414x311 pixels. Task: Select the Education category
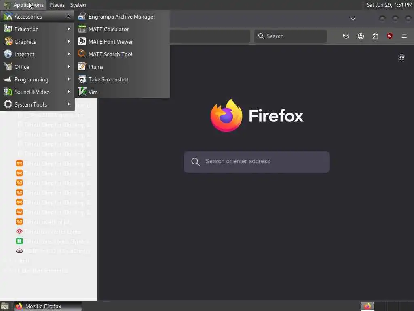(x=37, y=29)
